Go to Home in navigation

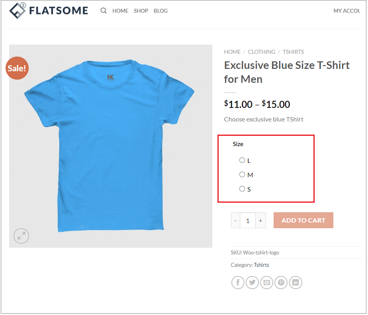point(120,11)
